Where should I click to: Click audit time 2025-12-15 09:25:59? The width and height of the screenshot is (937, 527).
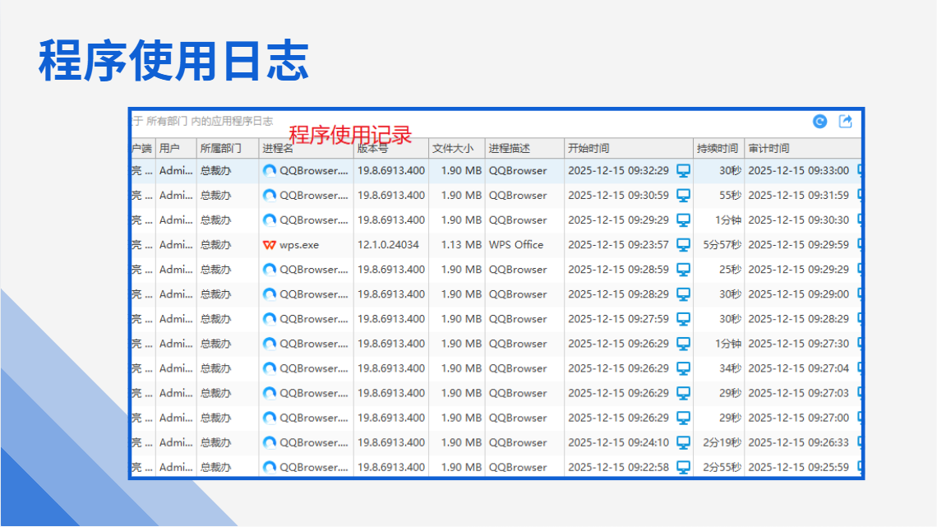pyautogui.click(x=798, y=467)
